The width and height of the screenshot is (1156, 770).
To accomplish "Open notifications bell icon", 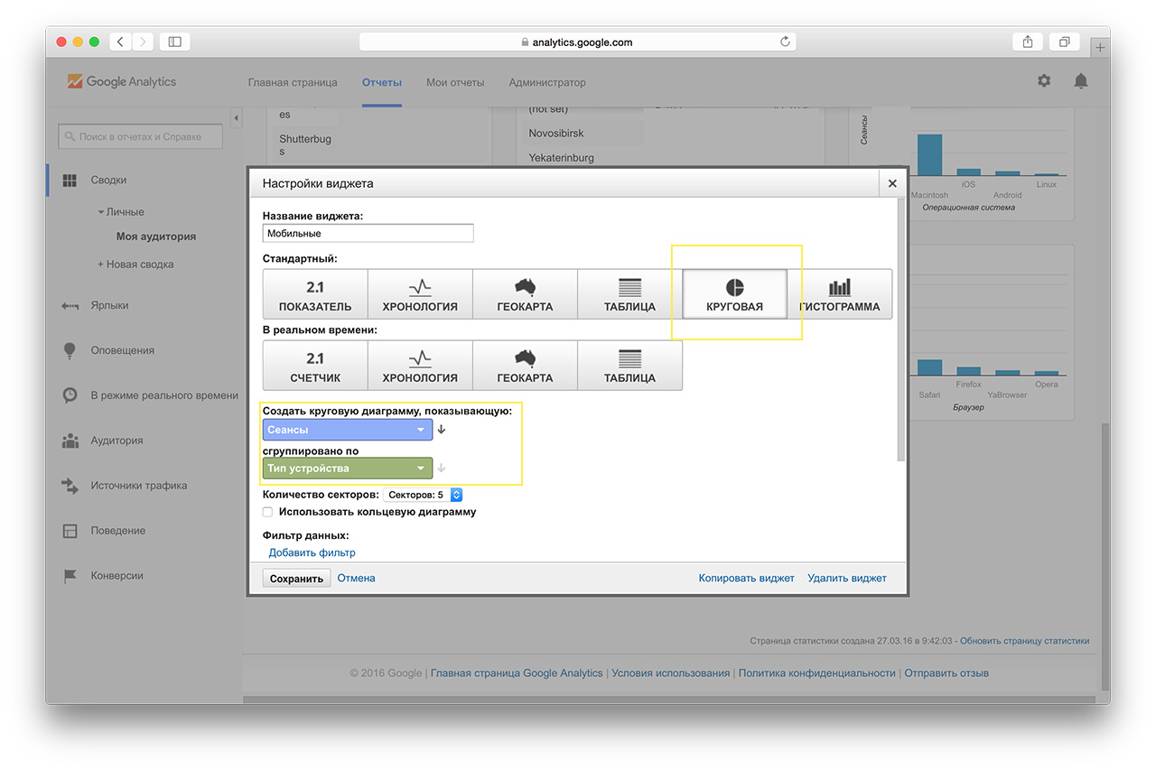I will (x=1081, y=81).
